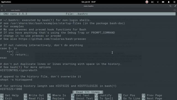Click the ^\ Replace shortcut

(x=56, y=99)
